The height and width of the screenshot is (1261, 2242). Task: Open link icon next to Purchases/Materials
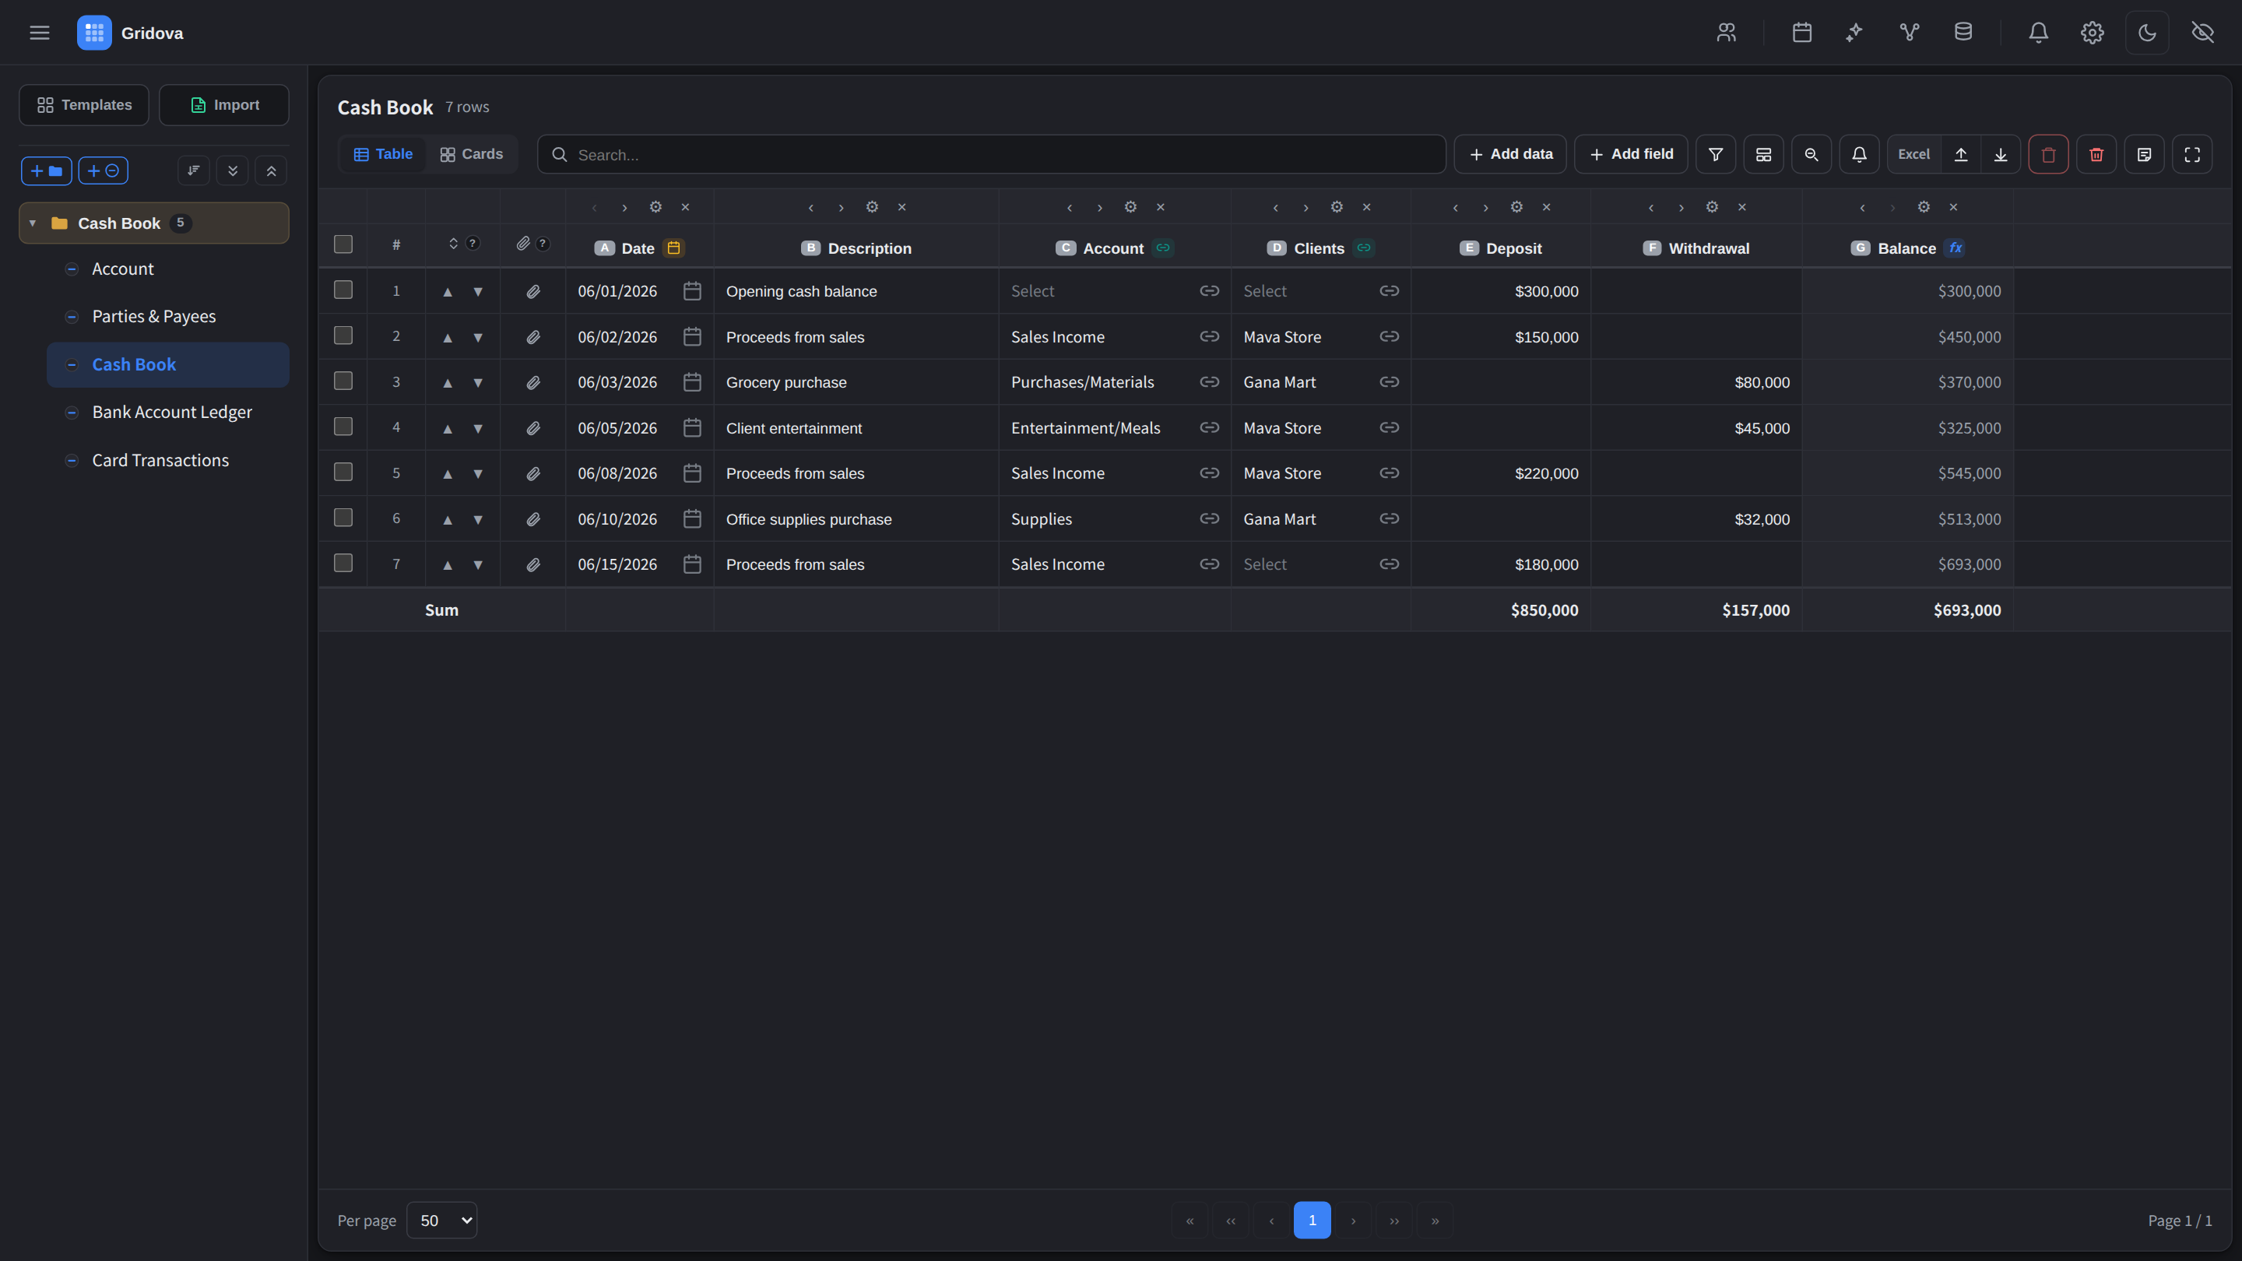(x=1209, y=382)
